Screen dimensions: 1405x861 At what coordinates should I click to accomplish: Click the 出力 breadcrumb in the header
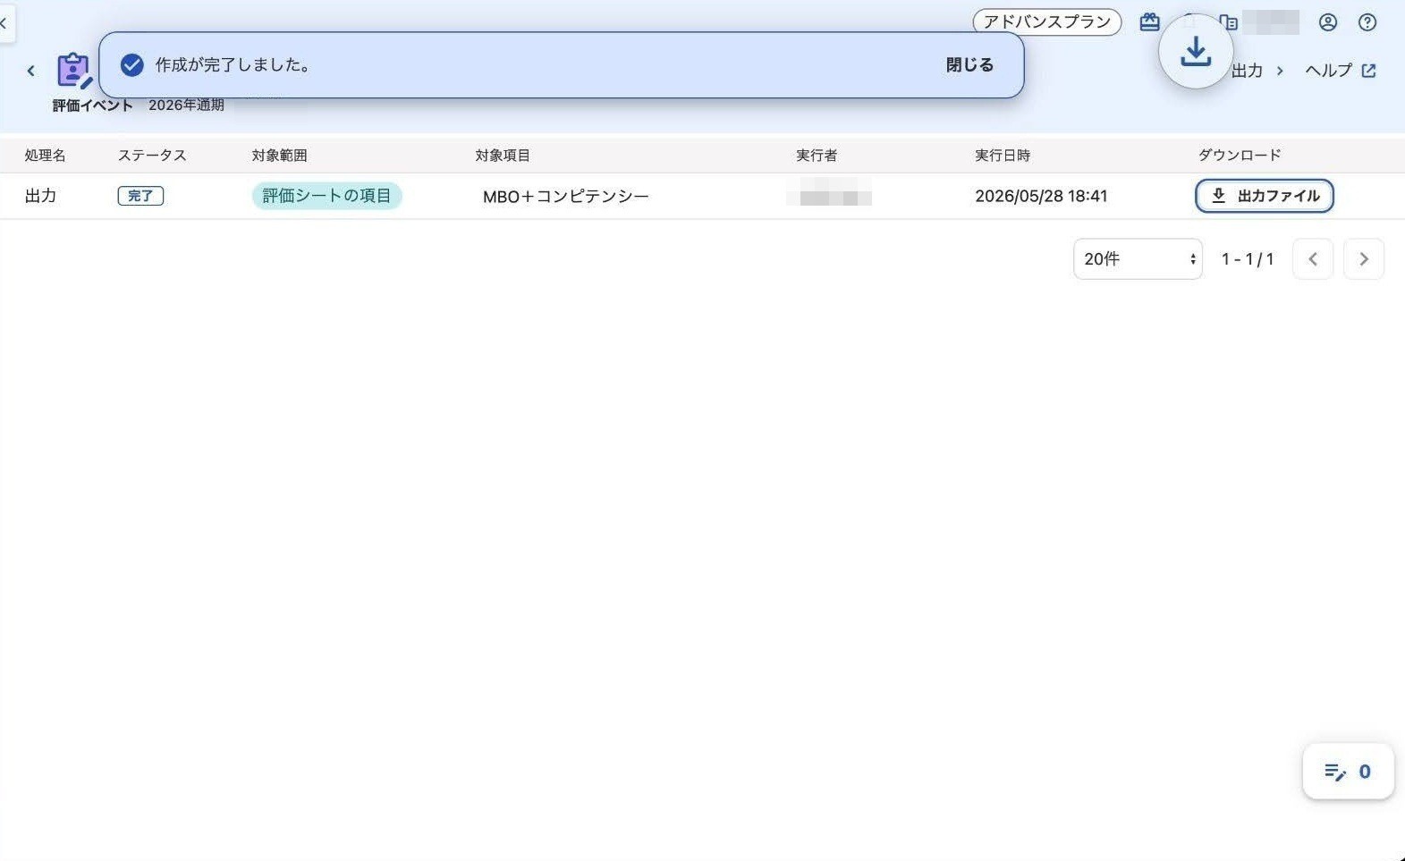click(1247, 71)
